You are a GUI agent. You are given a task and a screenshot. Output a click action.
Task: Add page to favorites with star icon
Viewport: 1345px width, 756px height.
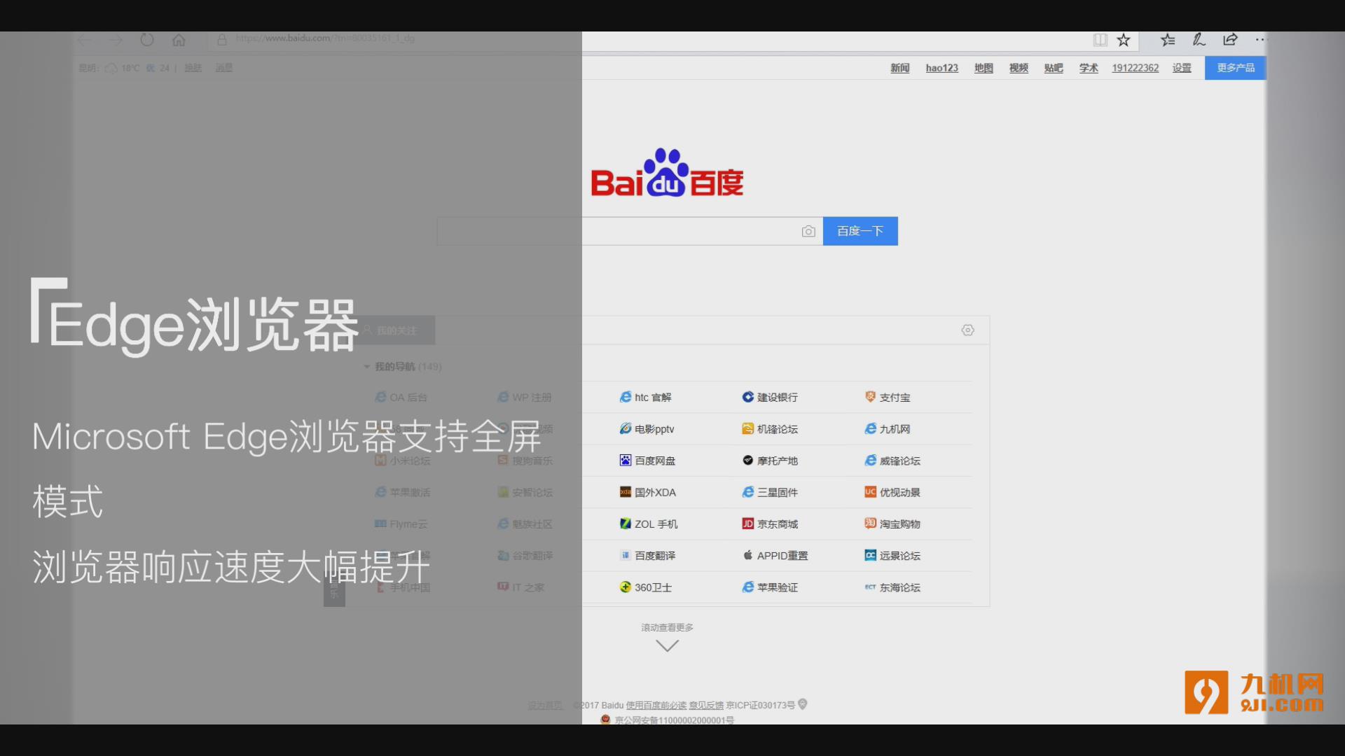tap(1124, 40)
